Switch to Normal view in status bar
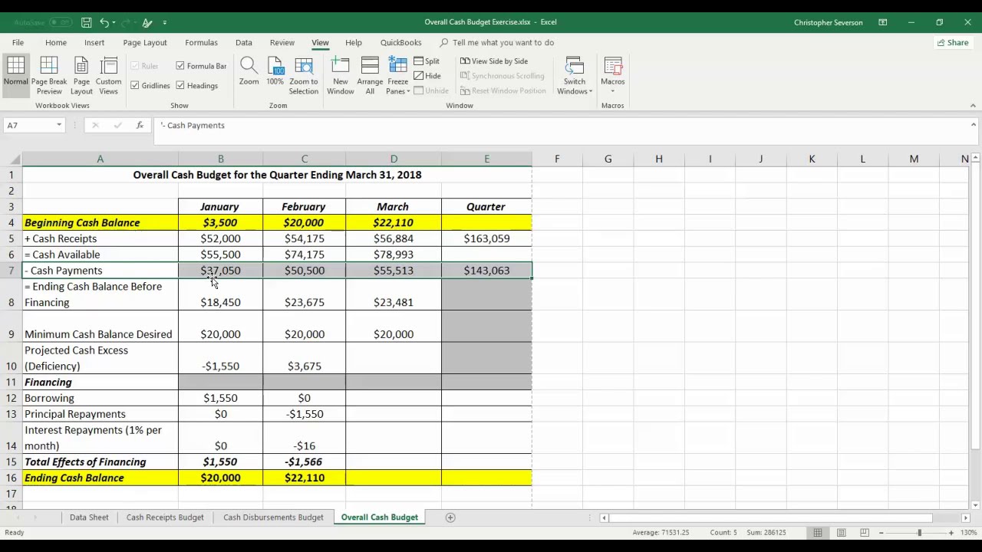The height and width of the screenshot is (552, 982). coord(818,533)
